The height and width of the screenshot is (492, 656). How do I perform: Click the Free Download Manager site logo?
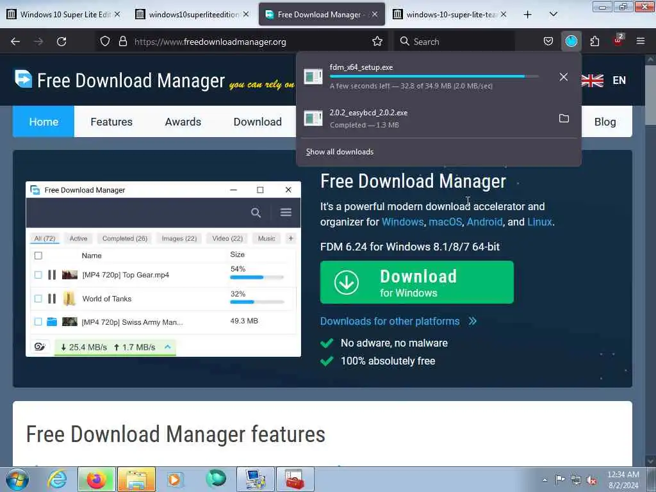tap(120, 80)
